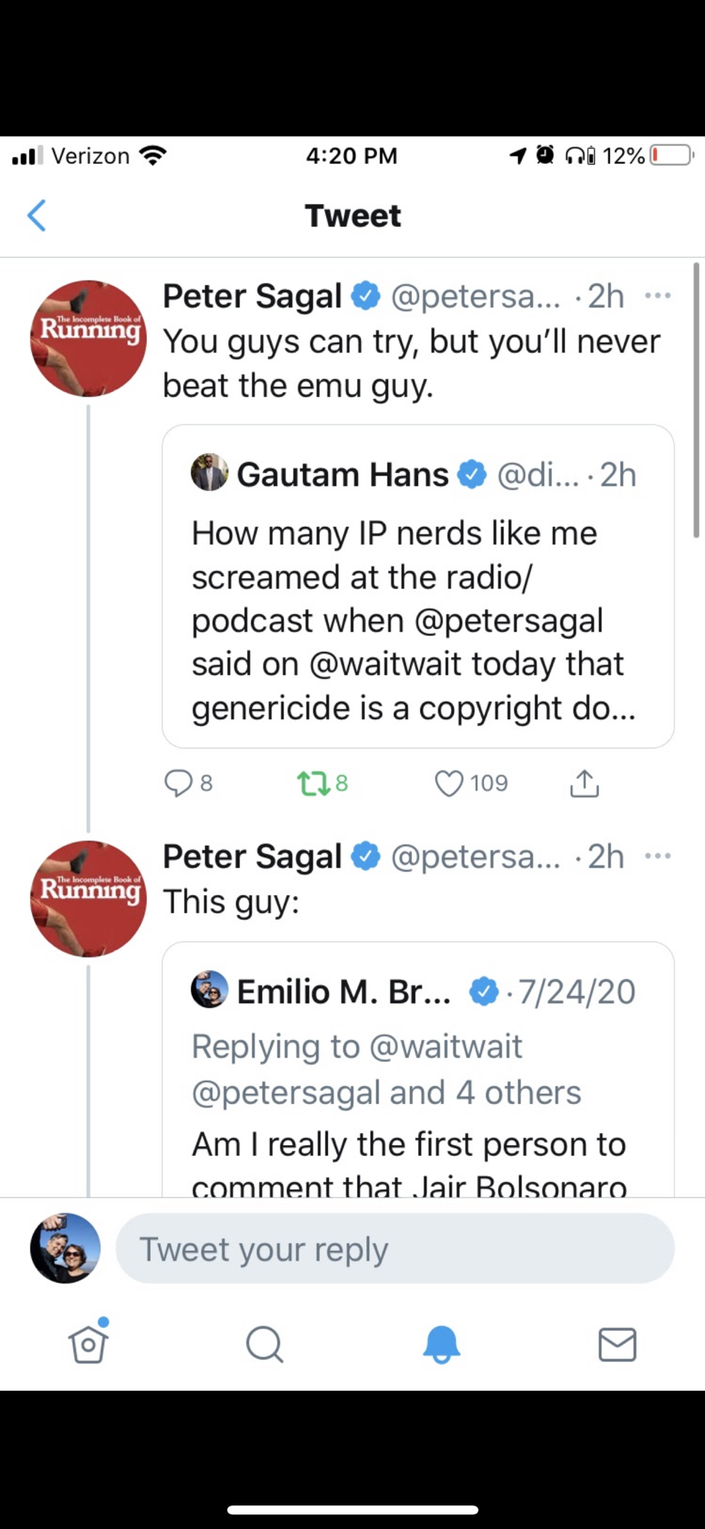Tap Peter Sagal's avatar on second tweet
This screenshot has height=1529, width=705.
(x=88, y=899)
